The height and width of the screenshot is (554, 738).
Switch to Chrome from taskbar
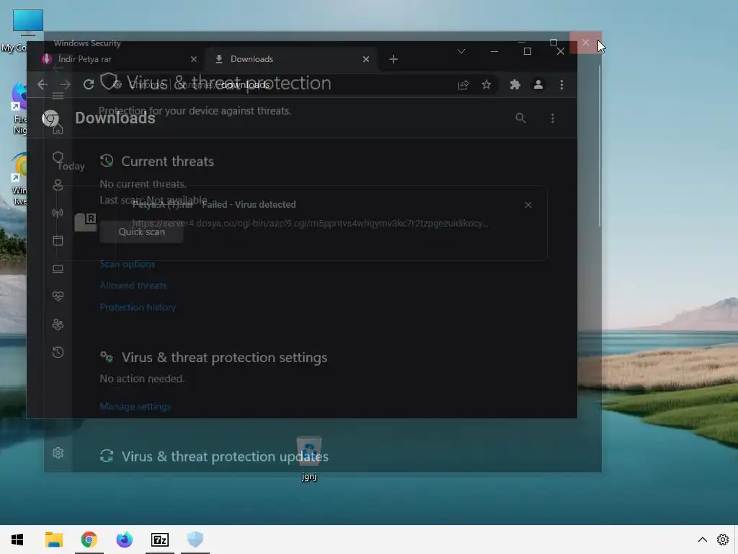coord(89,540)
